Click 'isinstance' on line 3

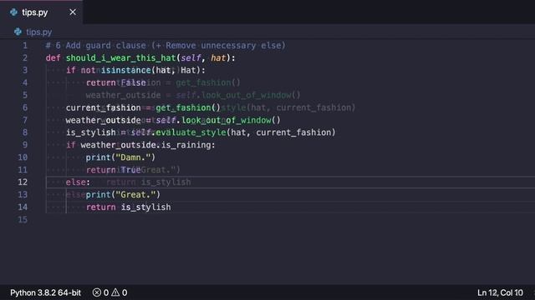[125, 70]
